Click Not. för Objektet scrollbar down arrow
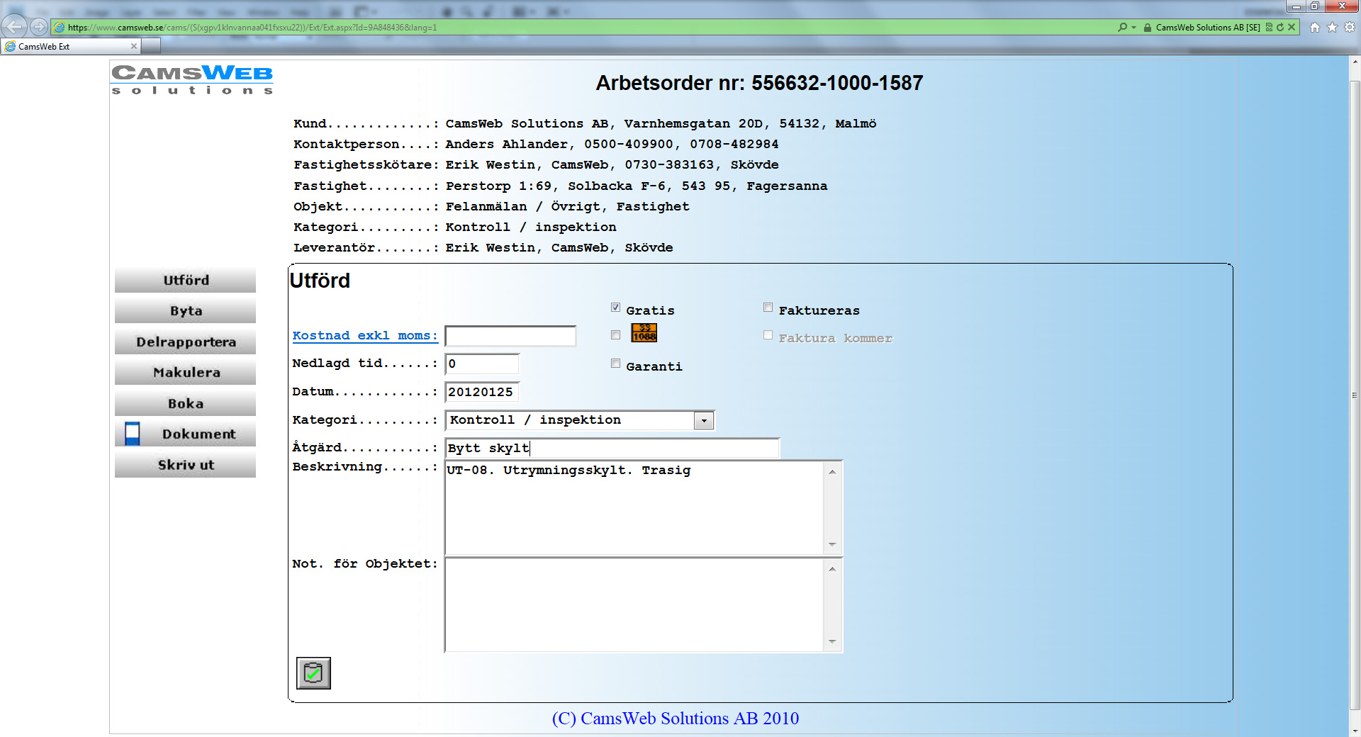 point(832,641)
